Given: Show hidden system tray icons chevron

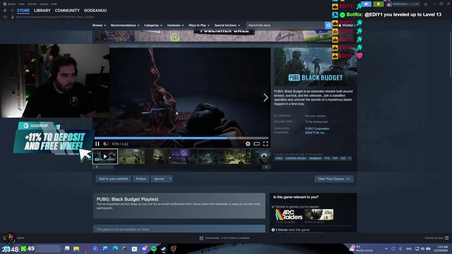Looking at the screenshot, I should [386, 249].
